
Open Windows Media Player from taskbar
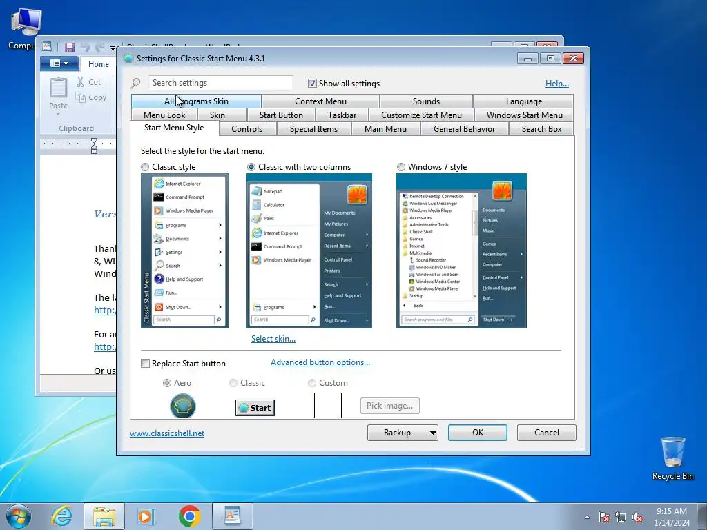tap(146, 516)
